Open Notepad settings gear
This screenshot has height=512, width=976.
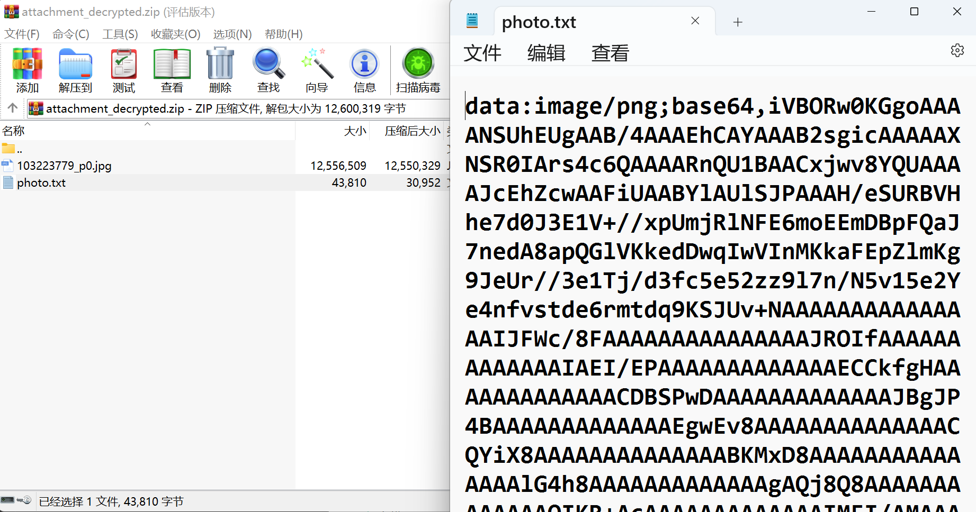click(x=957, y=51)
